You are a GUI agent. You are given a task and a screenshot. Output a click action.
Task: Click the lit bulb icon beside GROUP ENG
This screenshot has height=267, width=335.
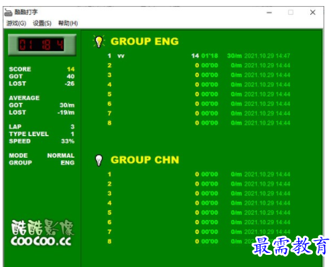coord(98,42)
